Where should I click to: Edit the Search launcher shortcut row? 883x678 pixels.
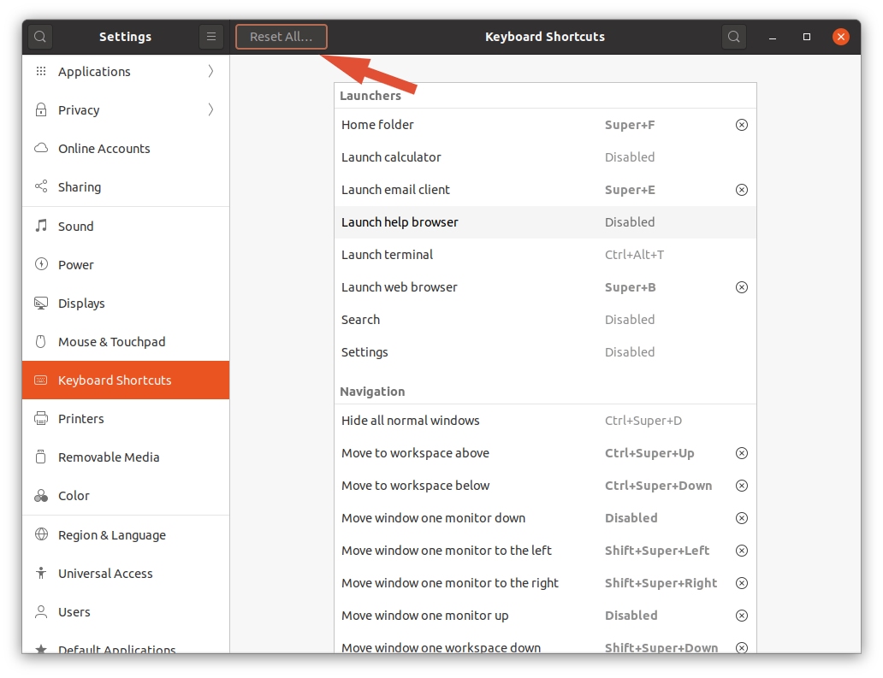pos(545,320)
